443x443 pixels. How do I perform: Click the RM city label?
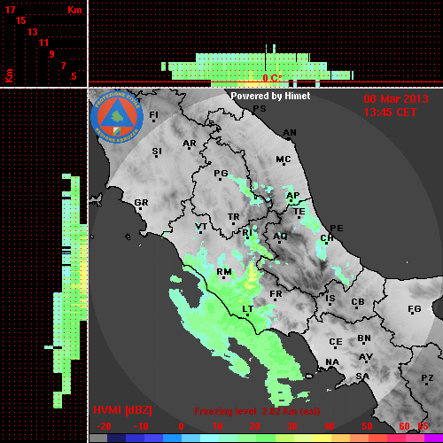click(224, 272)
